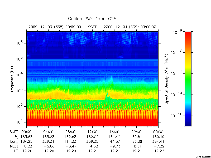Screen dimensions: 211x158
Task: Click the longitude value '259.35'
Action: point(92,141)
